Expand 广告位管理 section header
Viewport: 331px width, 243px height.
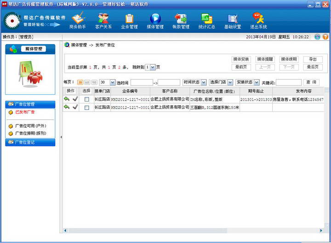[30, 104]
